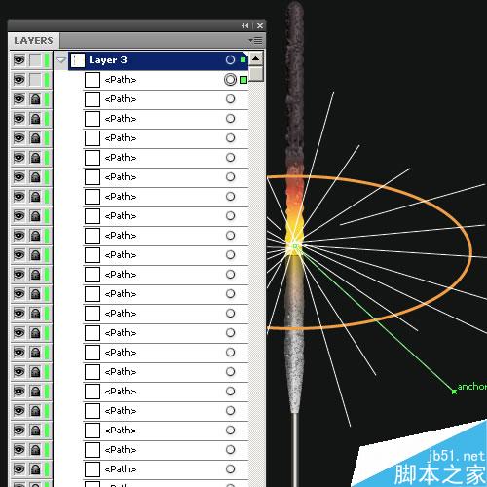Hide the unlocked first <Path> under Layer 3
The image size is (487, 487).
pyautogui.click(x=19, y=80)
